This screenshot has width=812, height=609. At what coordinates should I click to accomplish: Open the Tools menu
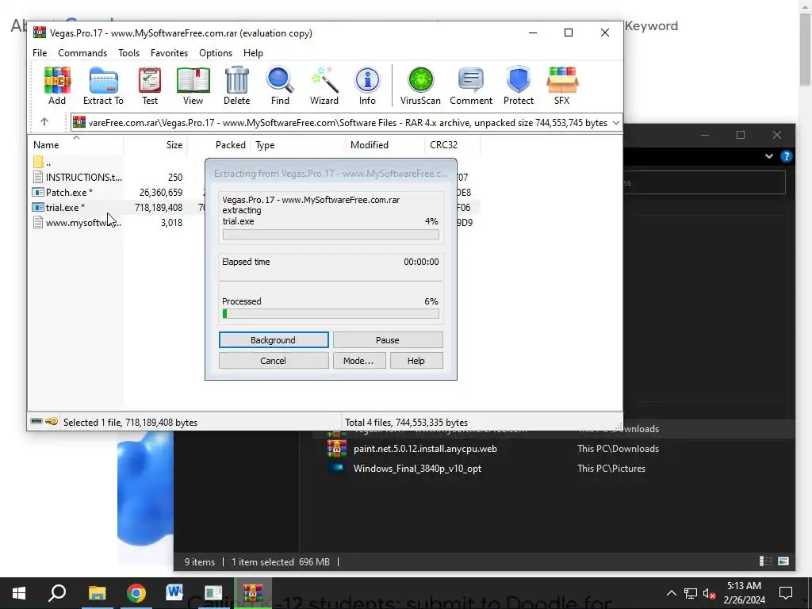(128, 53)
